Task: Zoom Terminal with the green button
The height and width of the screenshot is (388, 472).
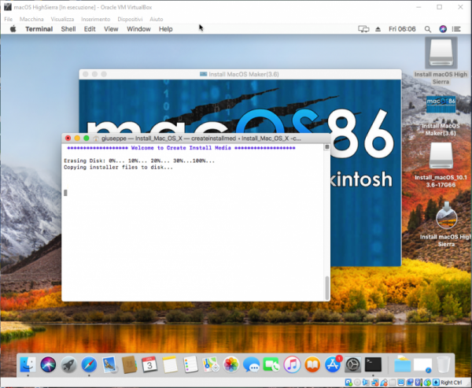Action: pyautogui.click(x=87, y=139)
